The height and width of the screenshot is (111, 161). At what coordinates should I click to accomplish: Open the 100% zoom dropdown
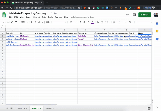[24, 22]
